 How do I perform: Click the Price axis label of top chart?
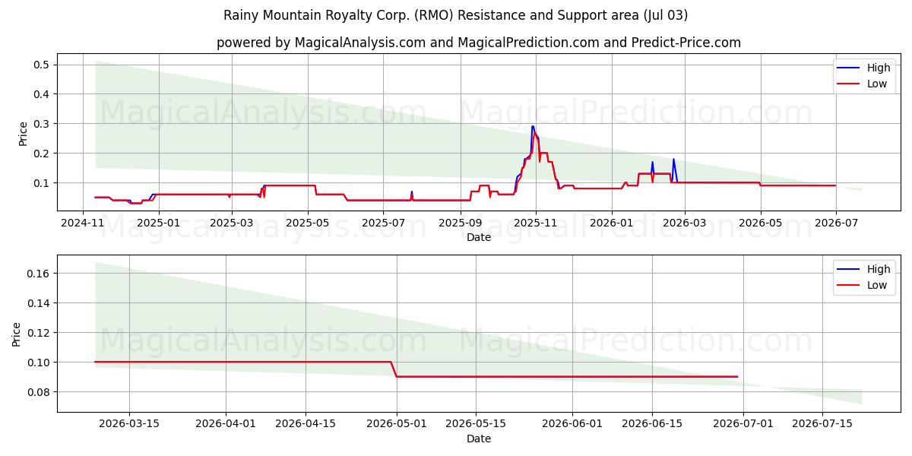coord(23,133)
